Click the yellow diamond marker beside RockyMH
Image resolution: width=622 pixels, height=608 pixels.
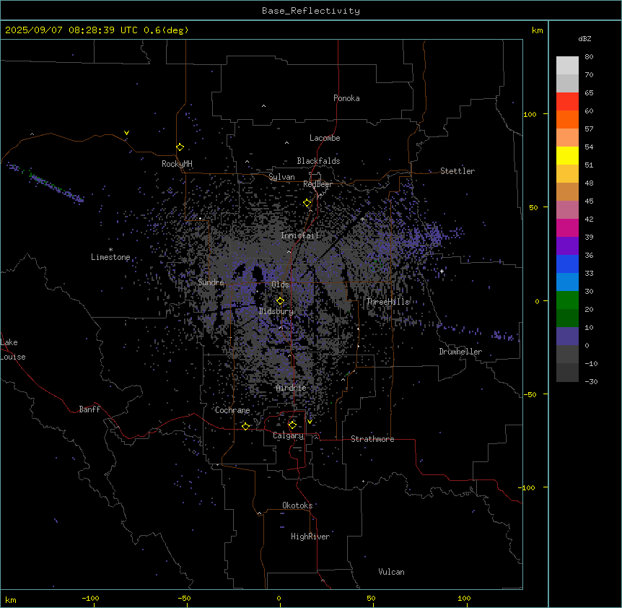(x=180, y=147)
